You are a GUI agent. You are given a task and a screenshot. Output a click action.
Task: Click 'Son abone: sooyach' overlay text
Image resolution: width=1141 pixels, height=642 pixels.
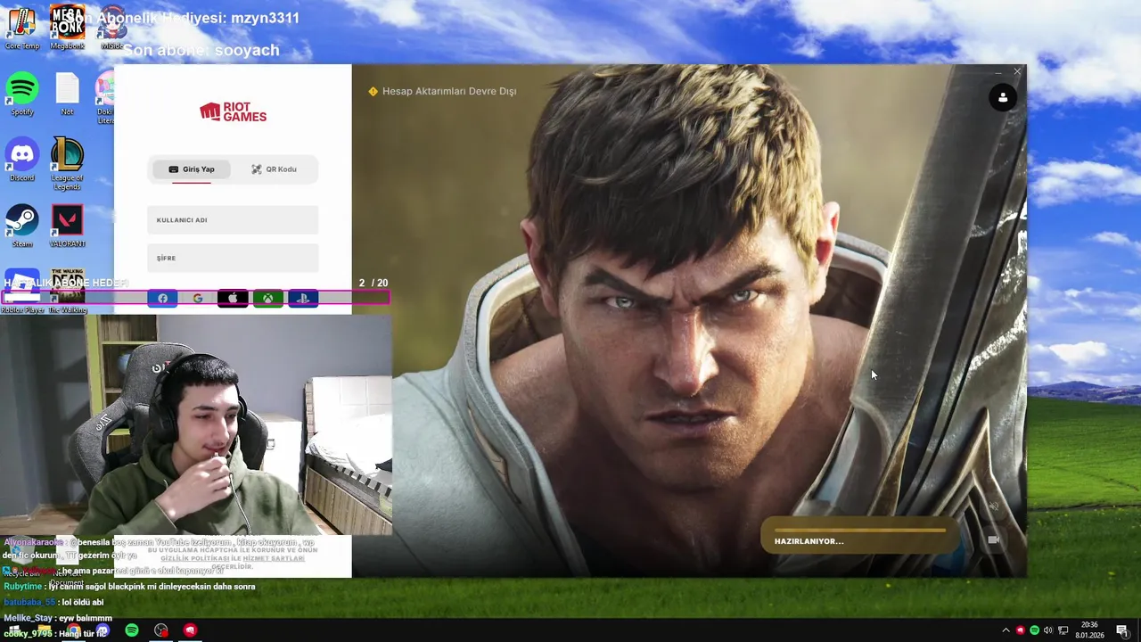(x=201, y=50)
